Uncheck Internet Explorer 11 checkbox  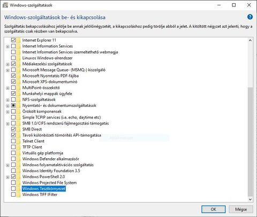(x=13, y=40)
